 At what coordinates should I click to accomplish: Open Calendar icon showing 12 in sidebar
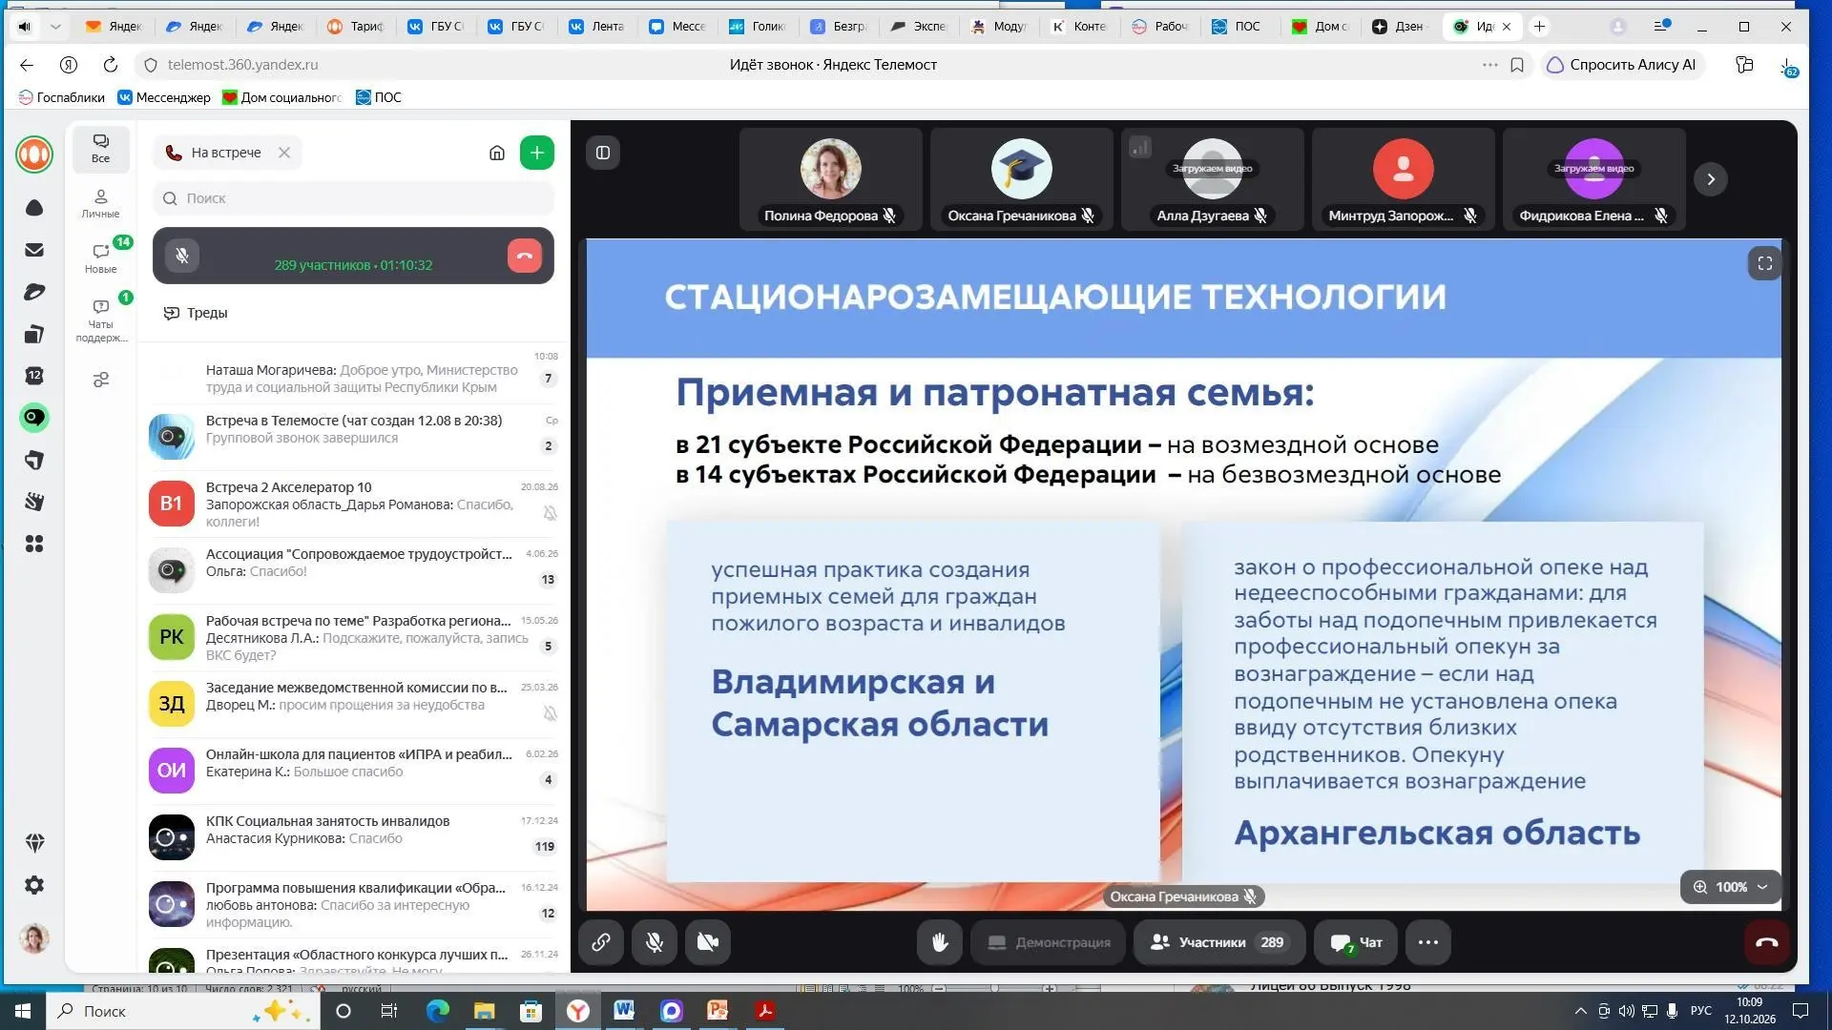[x=34, y=376]
